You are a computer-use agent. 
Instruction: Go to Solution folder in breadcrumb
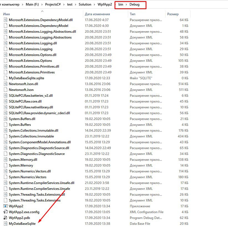(85, 4)
